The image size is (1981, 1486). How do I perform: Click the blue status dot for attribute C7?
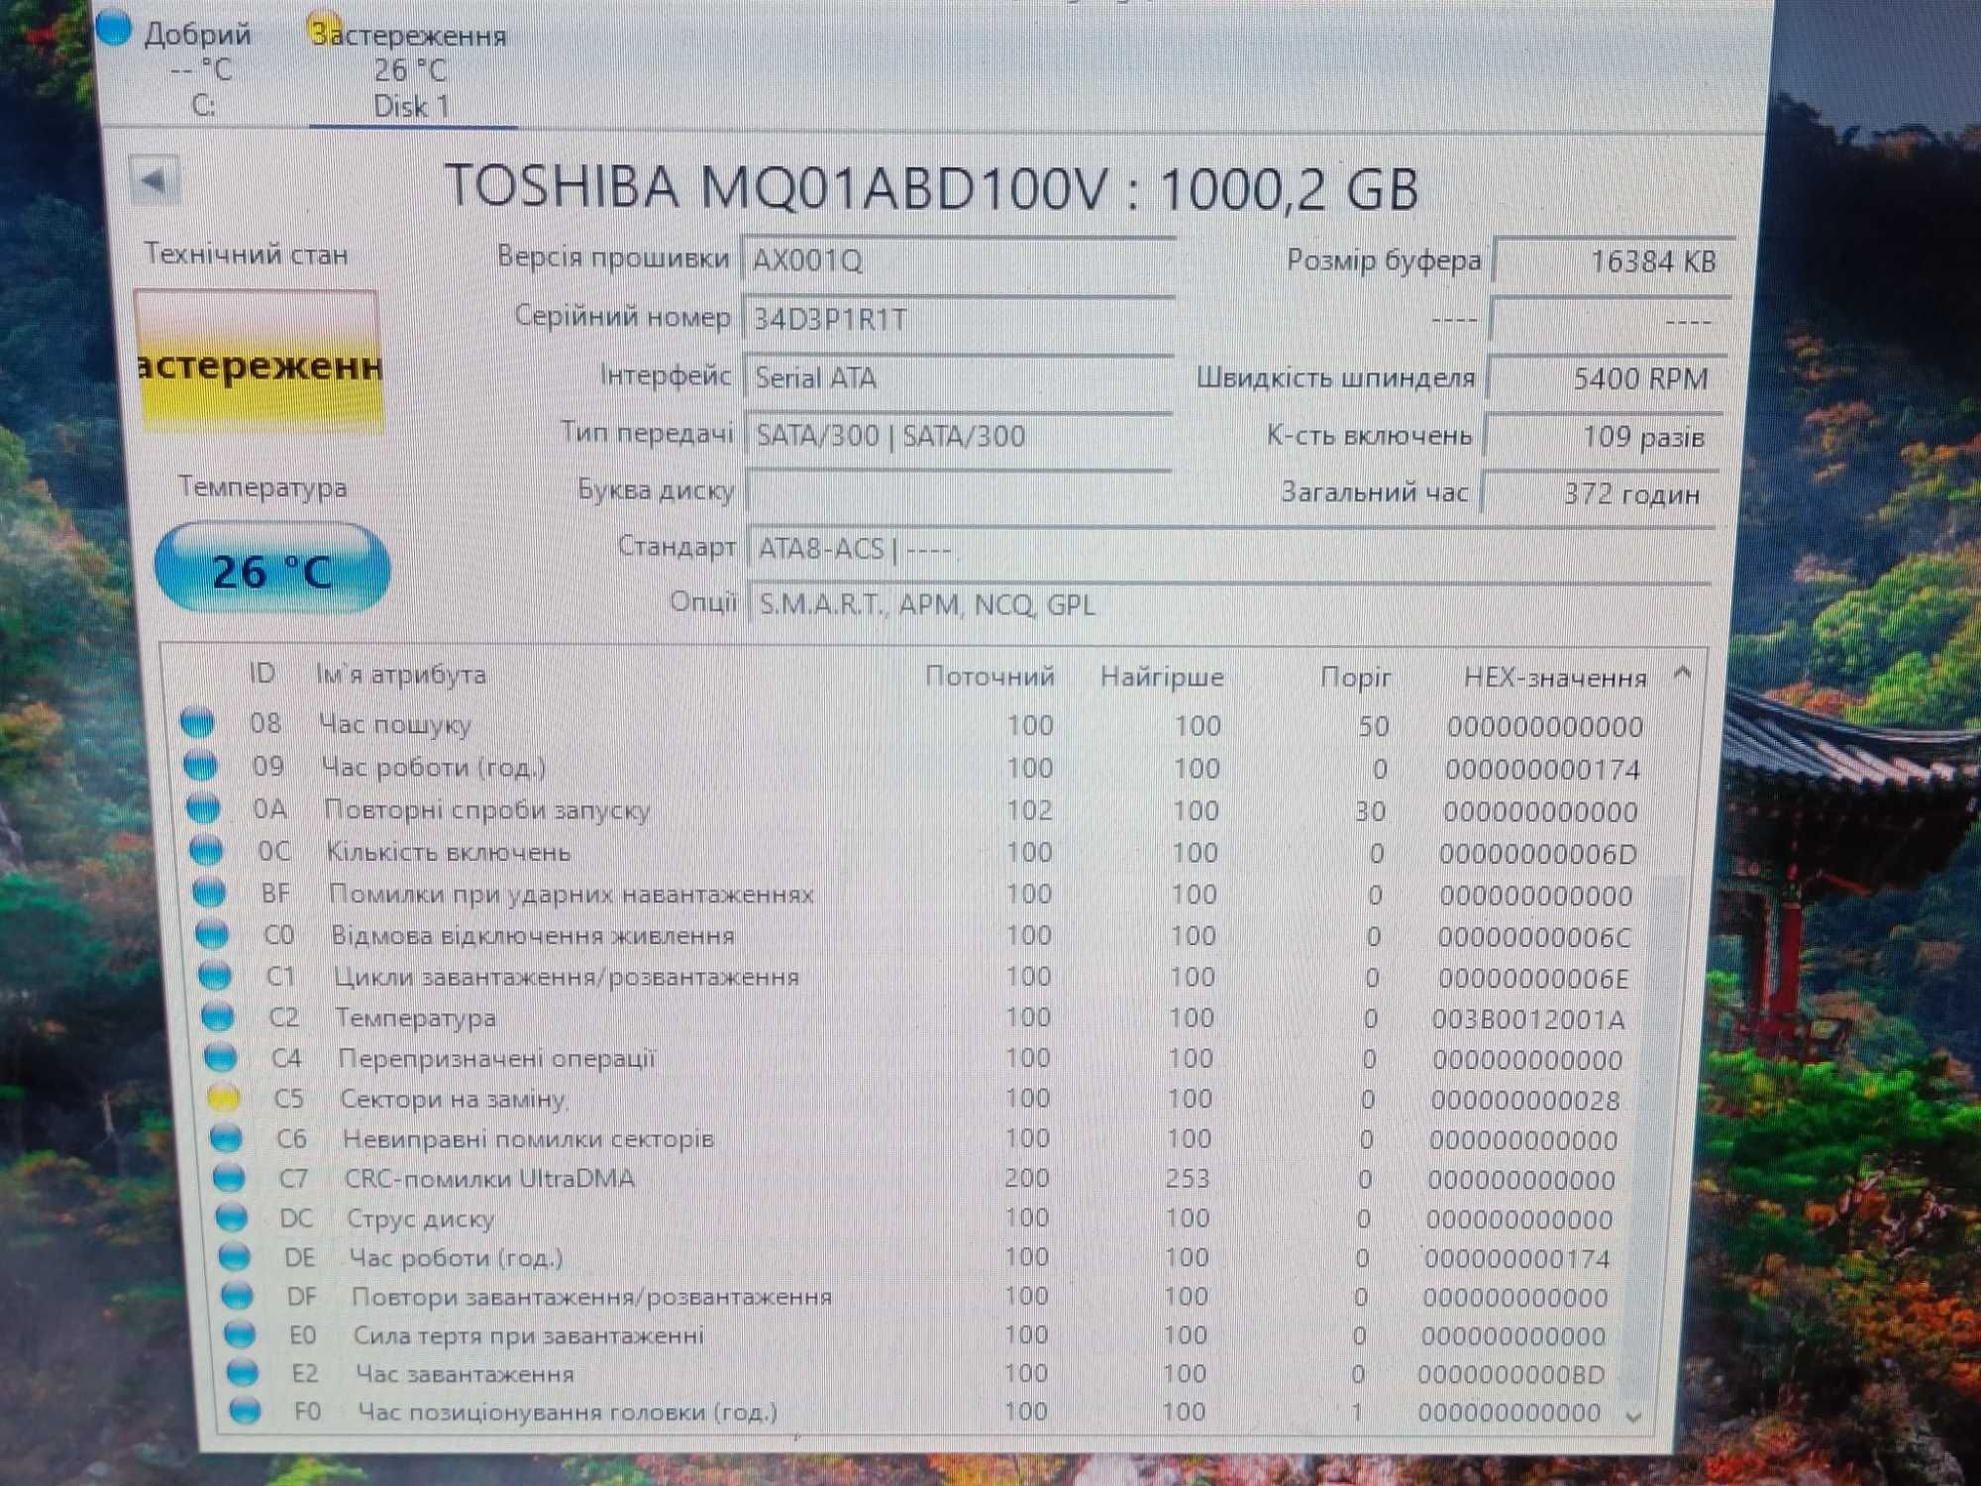point(229,1177)
